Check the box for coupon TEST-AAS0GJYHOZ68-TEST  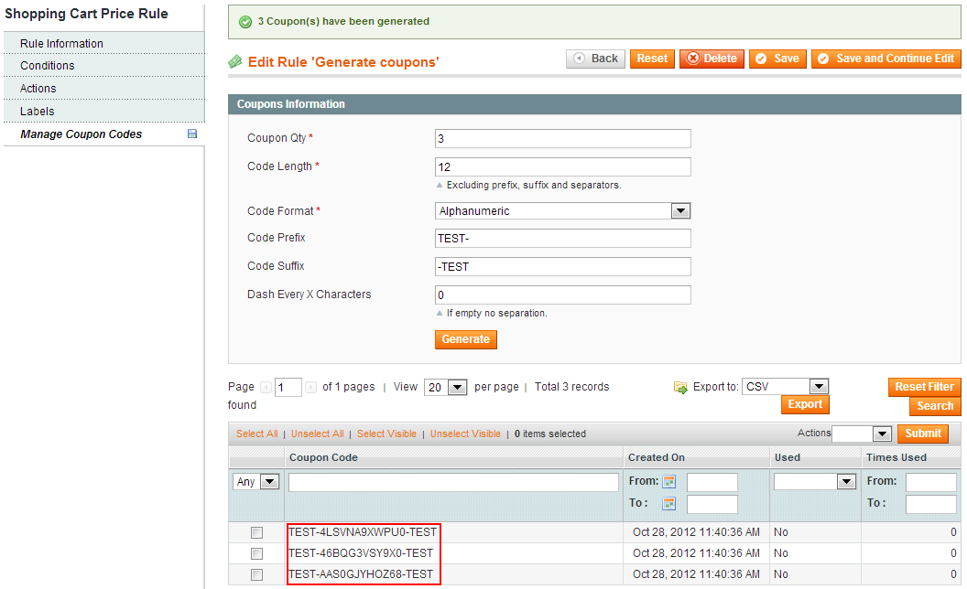256,575
